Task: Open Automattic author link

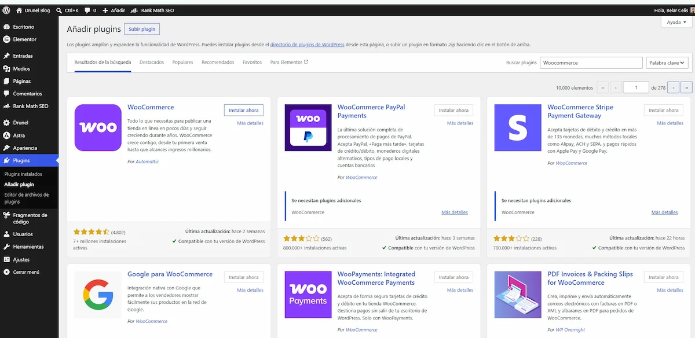Action: click(147, 162)
